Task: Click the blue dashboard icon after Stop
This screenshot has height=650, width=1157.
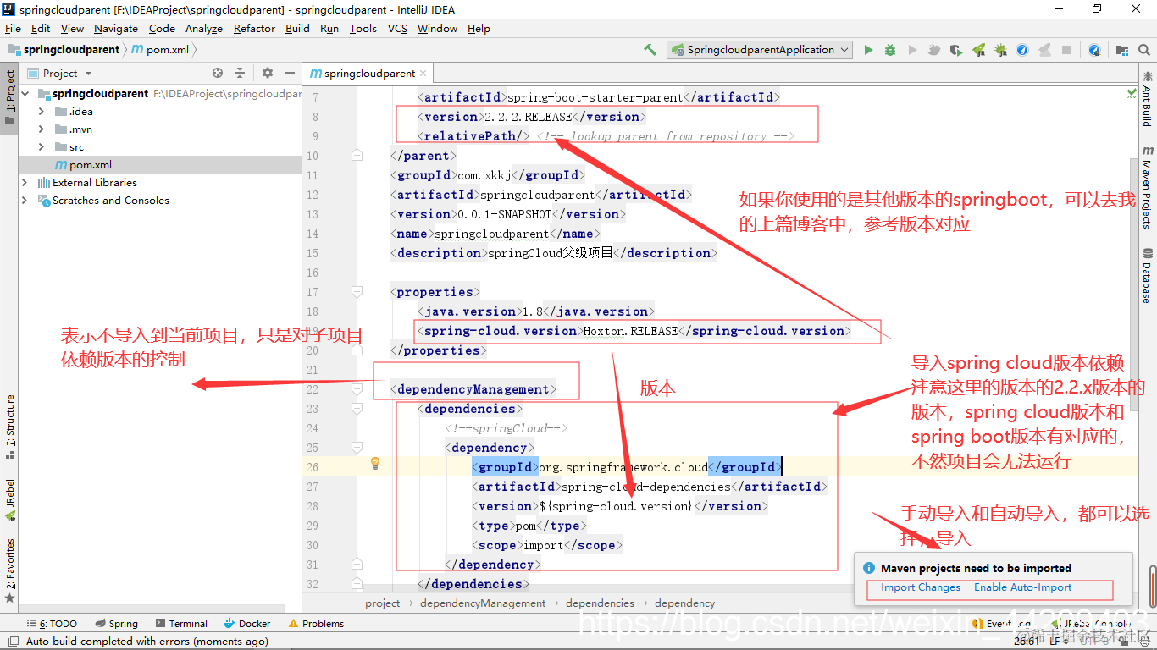Action: tap(1094, 50)
